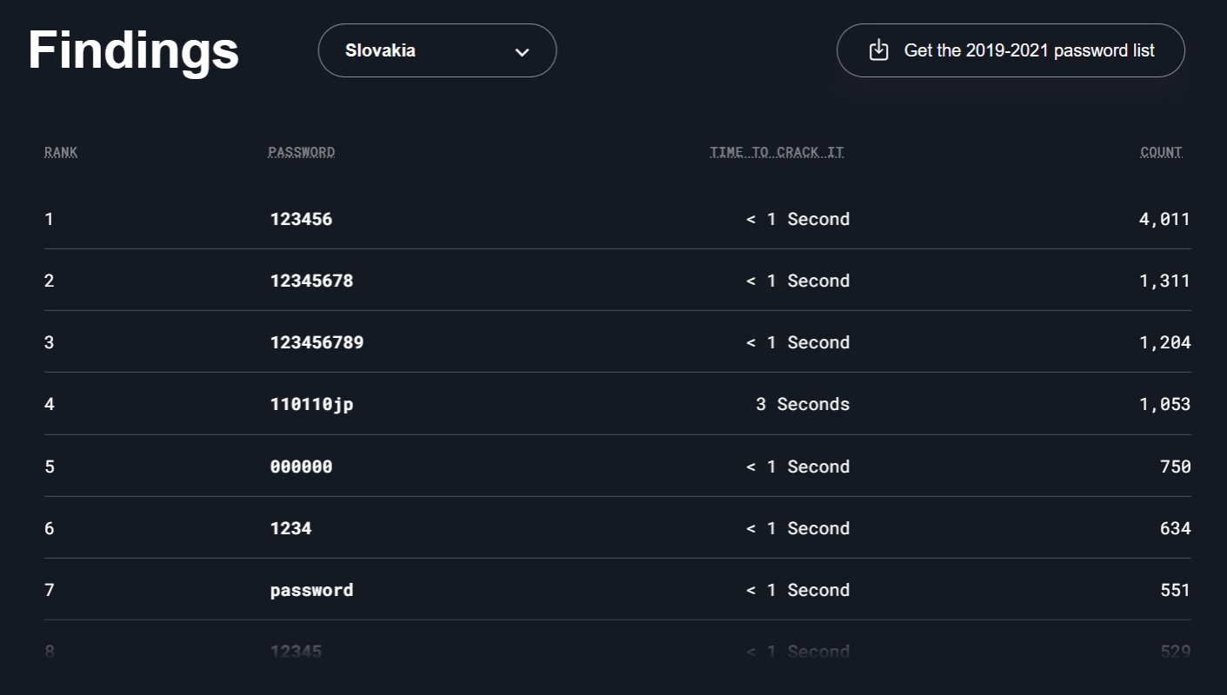
Task: Click the chevron arrow in country selector
Action: (x=522, y=52)
